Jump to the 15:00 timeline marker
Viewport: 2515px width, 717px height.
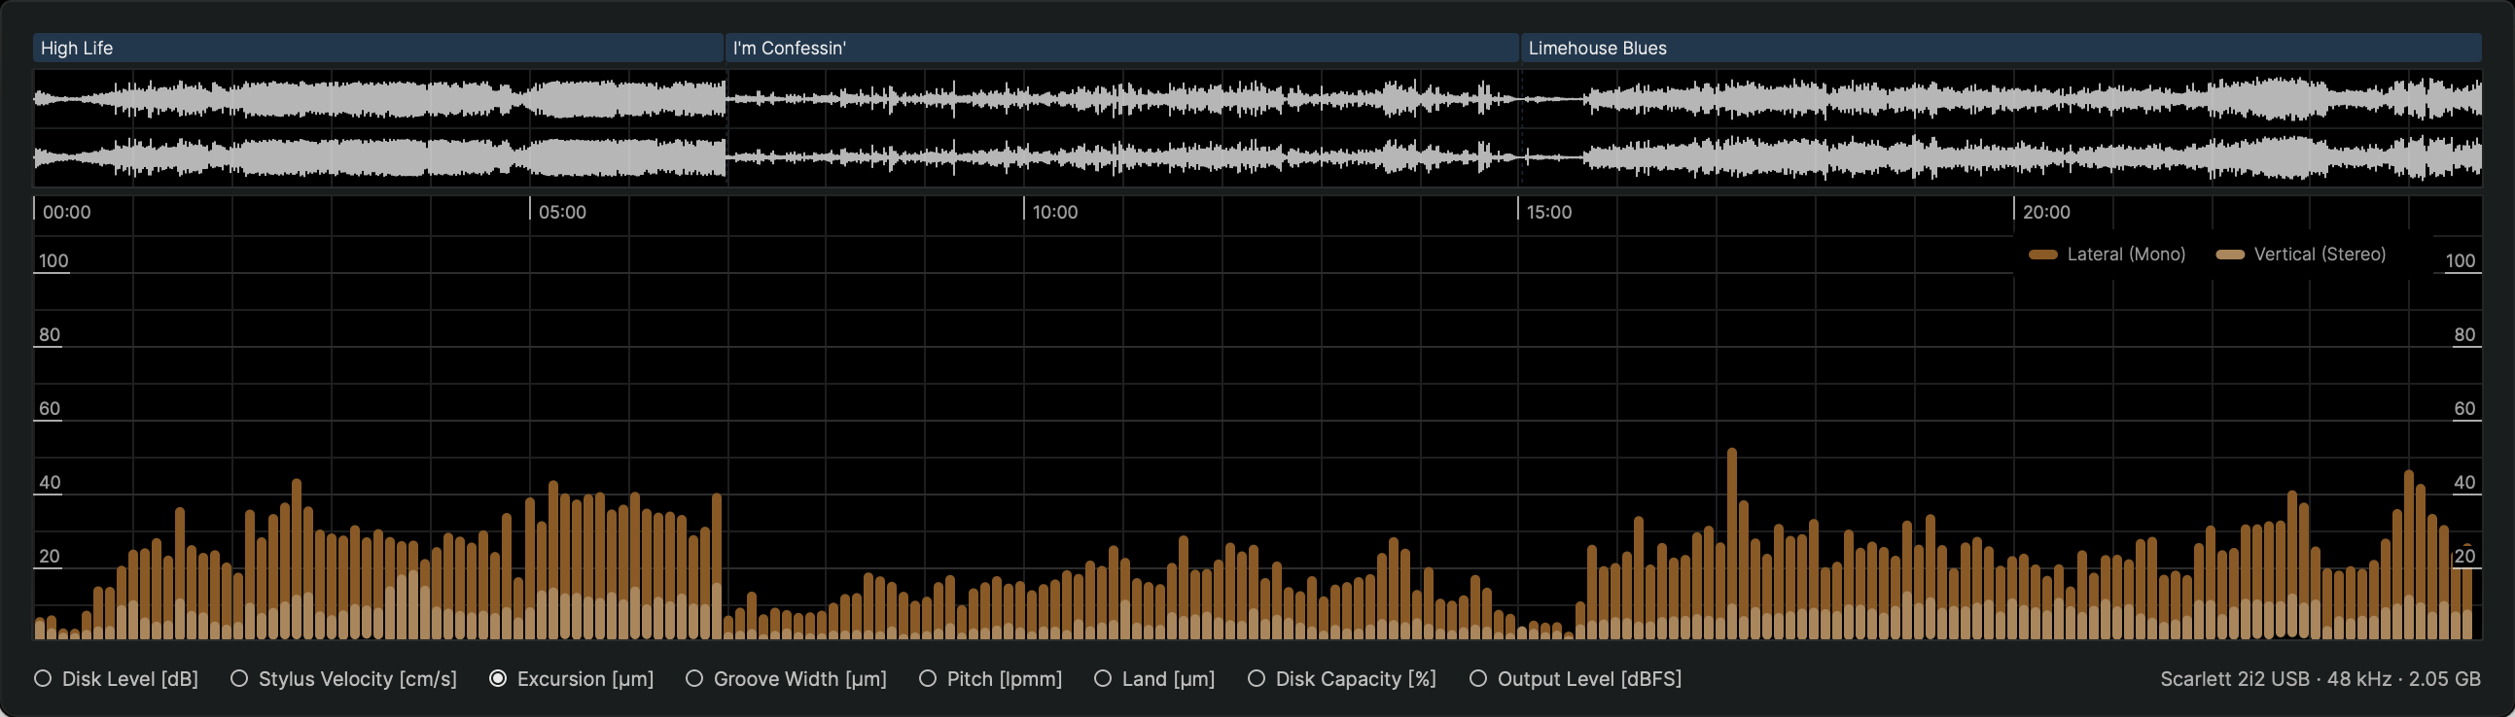1548,212
